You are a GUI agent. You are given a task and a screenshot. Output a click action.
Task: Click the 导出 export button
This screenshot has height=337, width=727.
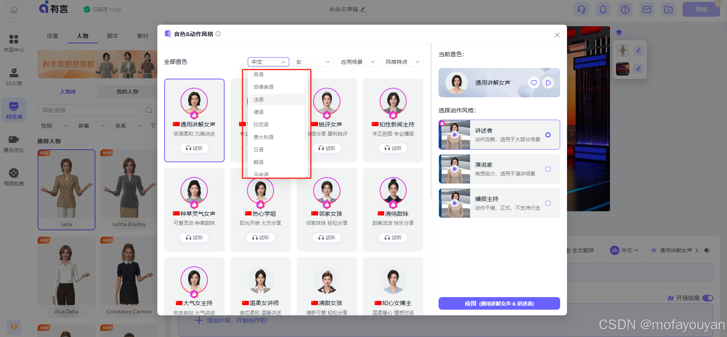pyautogui.click(x=701, y=9)
